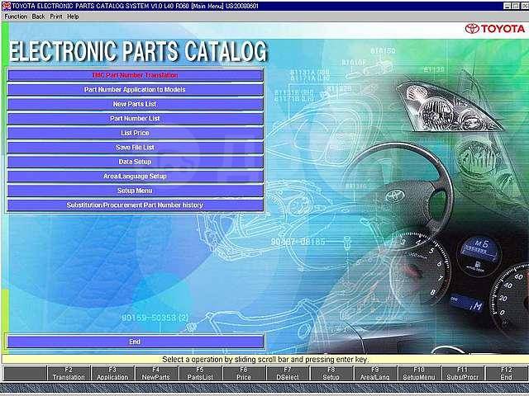Open the Function menu
Screen dimensions: 529x396
(16, 16)
